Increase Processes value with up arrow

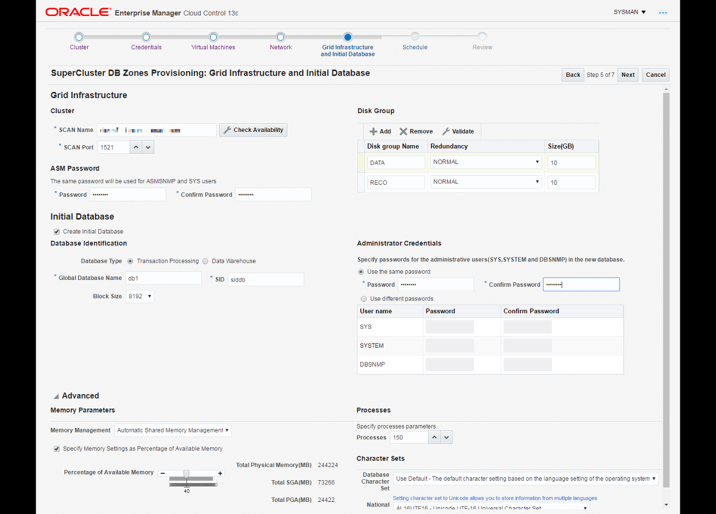(434, 438)
